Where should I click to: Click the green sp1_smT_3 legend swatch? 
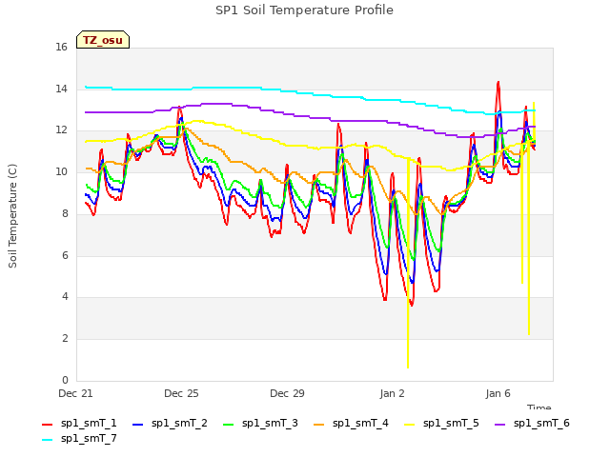(x=229, y=425)
